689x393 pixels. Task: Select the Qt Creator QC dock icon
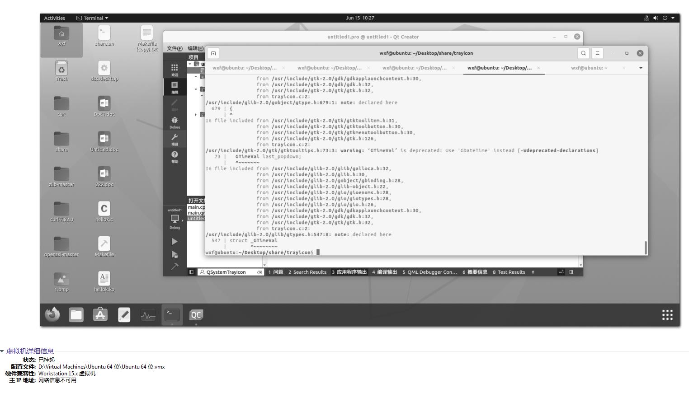[196, 314]
